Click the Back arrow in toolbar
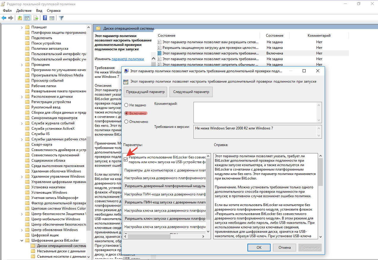The width and height of the screenshot is (378, 260). coord(4,18)
